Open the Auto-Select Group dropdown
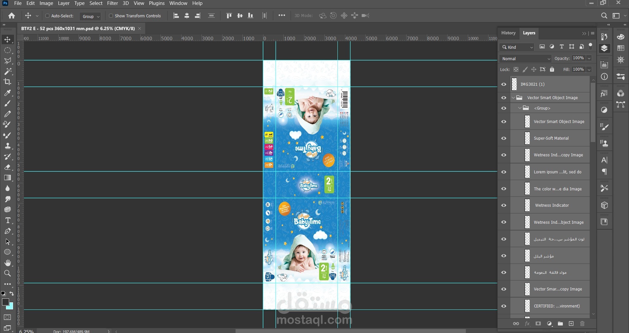 coord(91,16)
